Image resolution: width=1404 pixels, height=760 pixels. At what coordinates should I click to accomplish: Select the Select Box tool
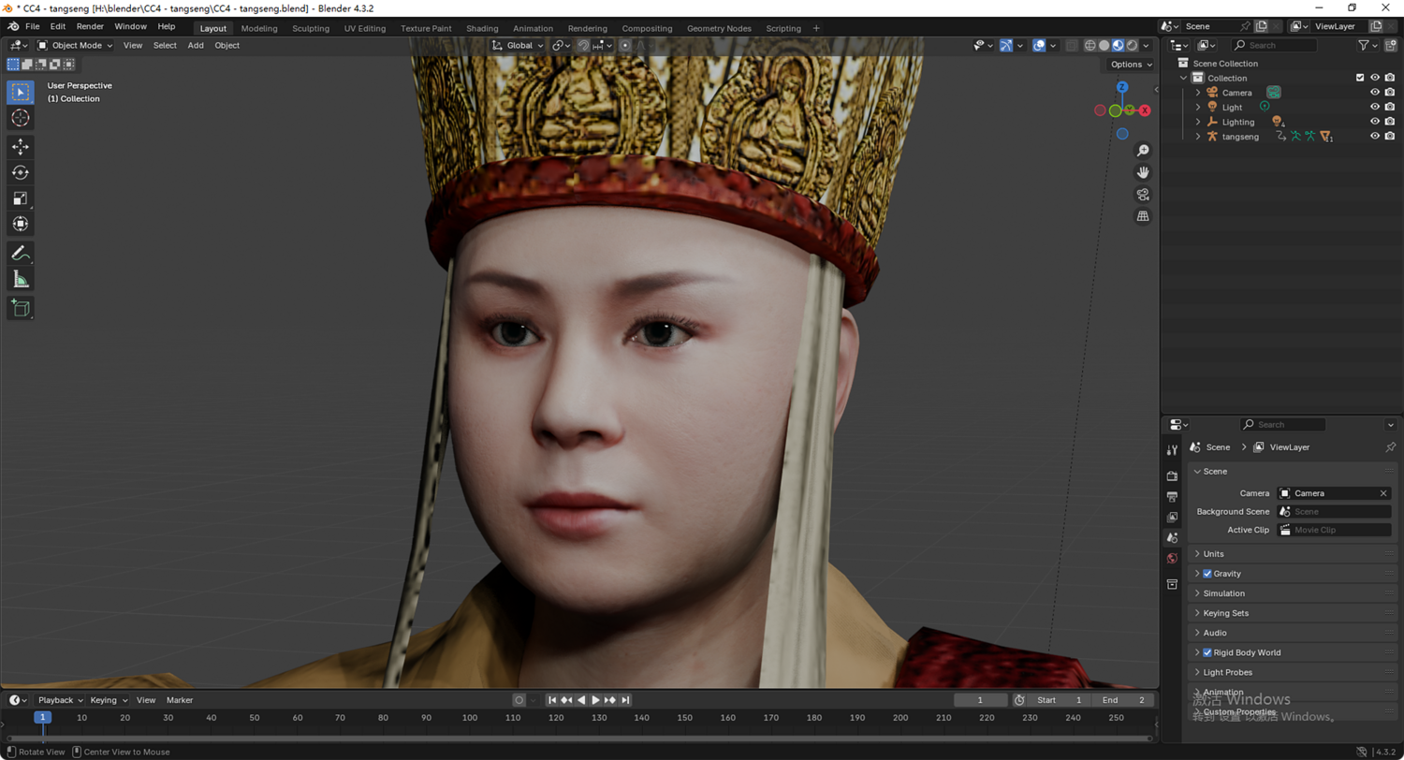(x=21, y=92)
